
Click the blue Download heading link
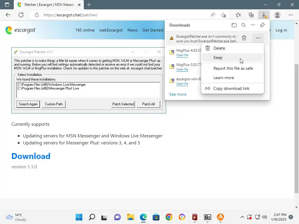pos(31,156)
